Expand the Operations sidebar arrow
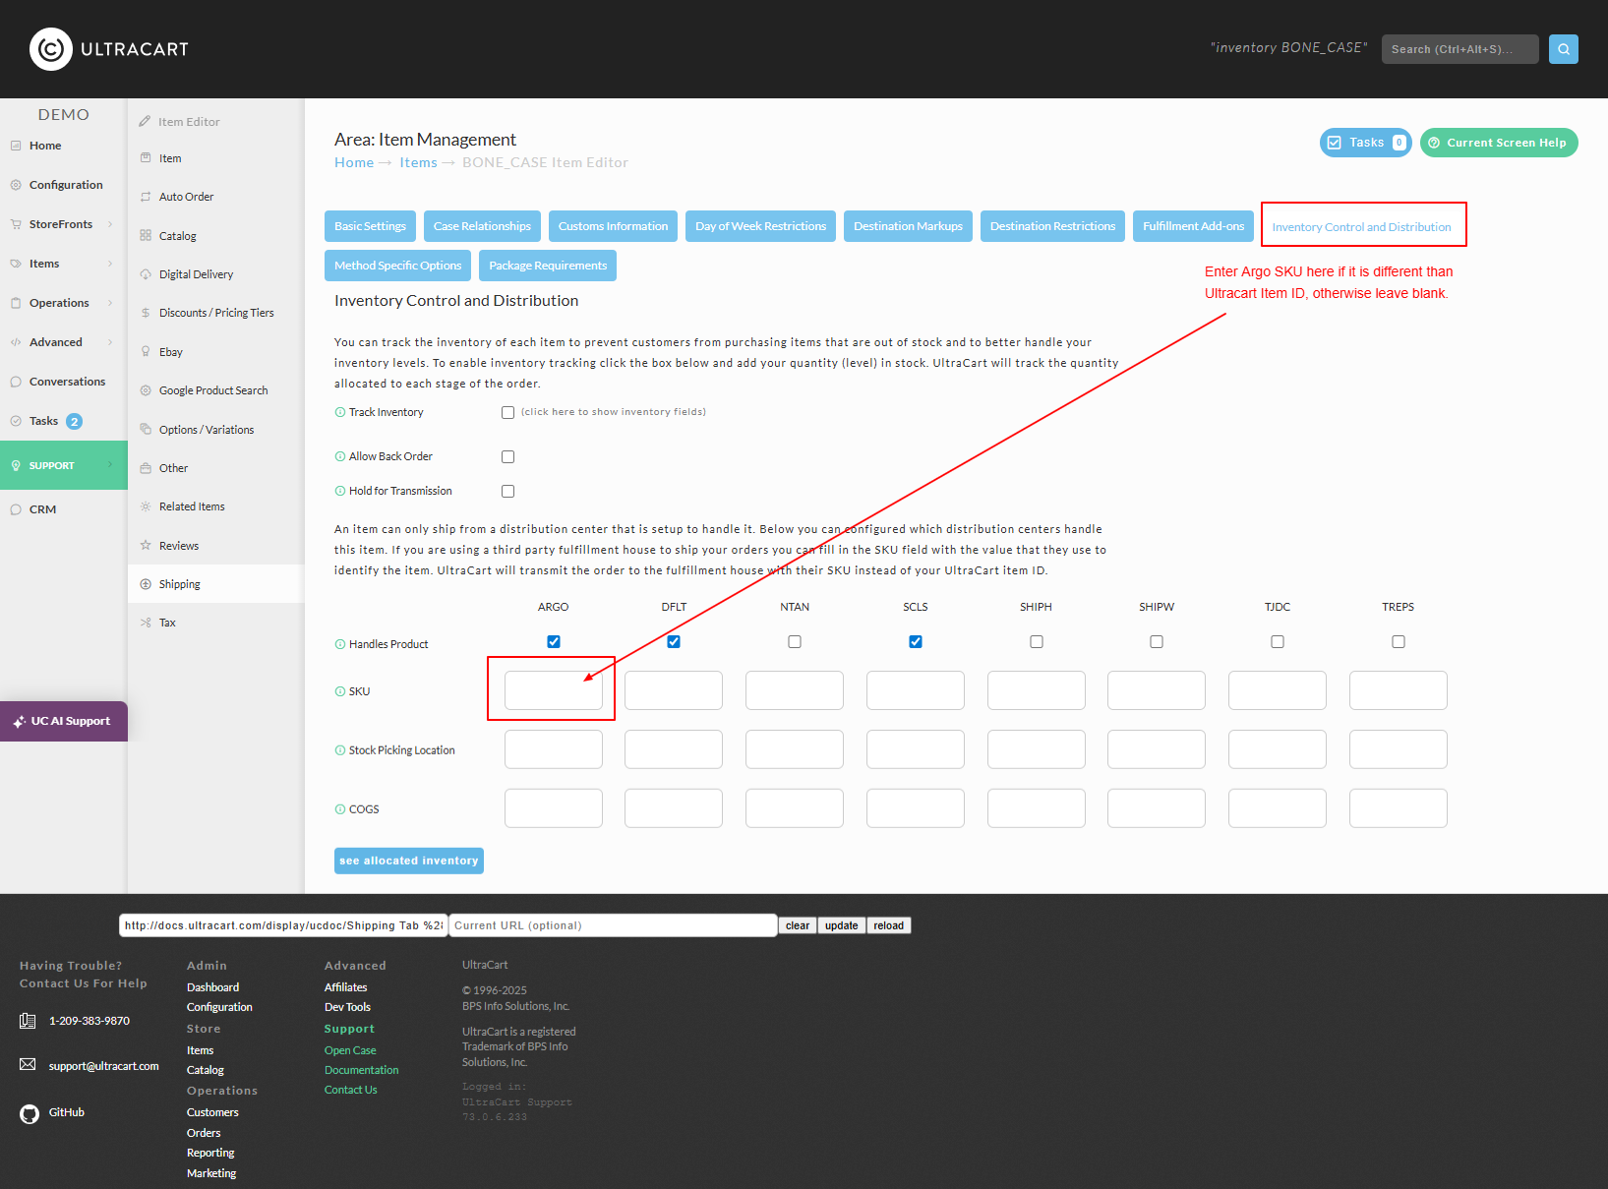This screenshot has height=1189, width=1608. tap(110, 303)
